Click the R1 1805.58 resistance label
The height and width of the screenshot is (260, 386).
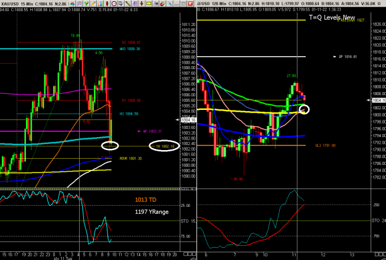tap(131, 101)
